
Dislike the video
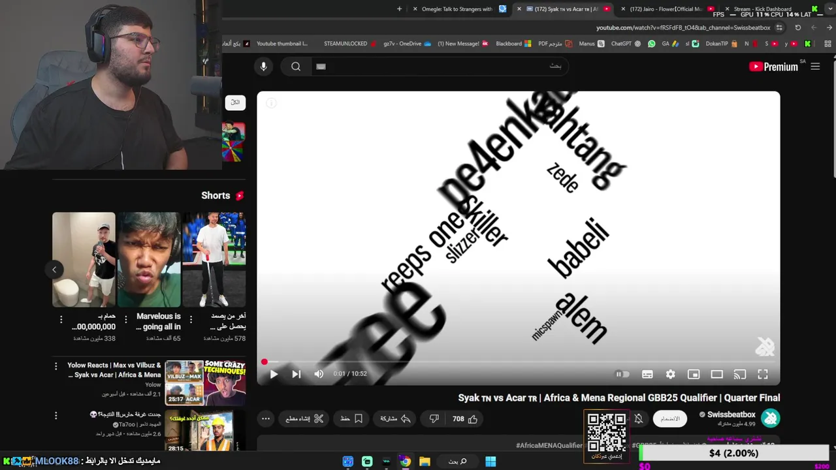434,419
